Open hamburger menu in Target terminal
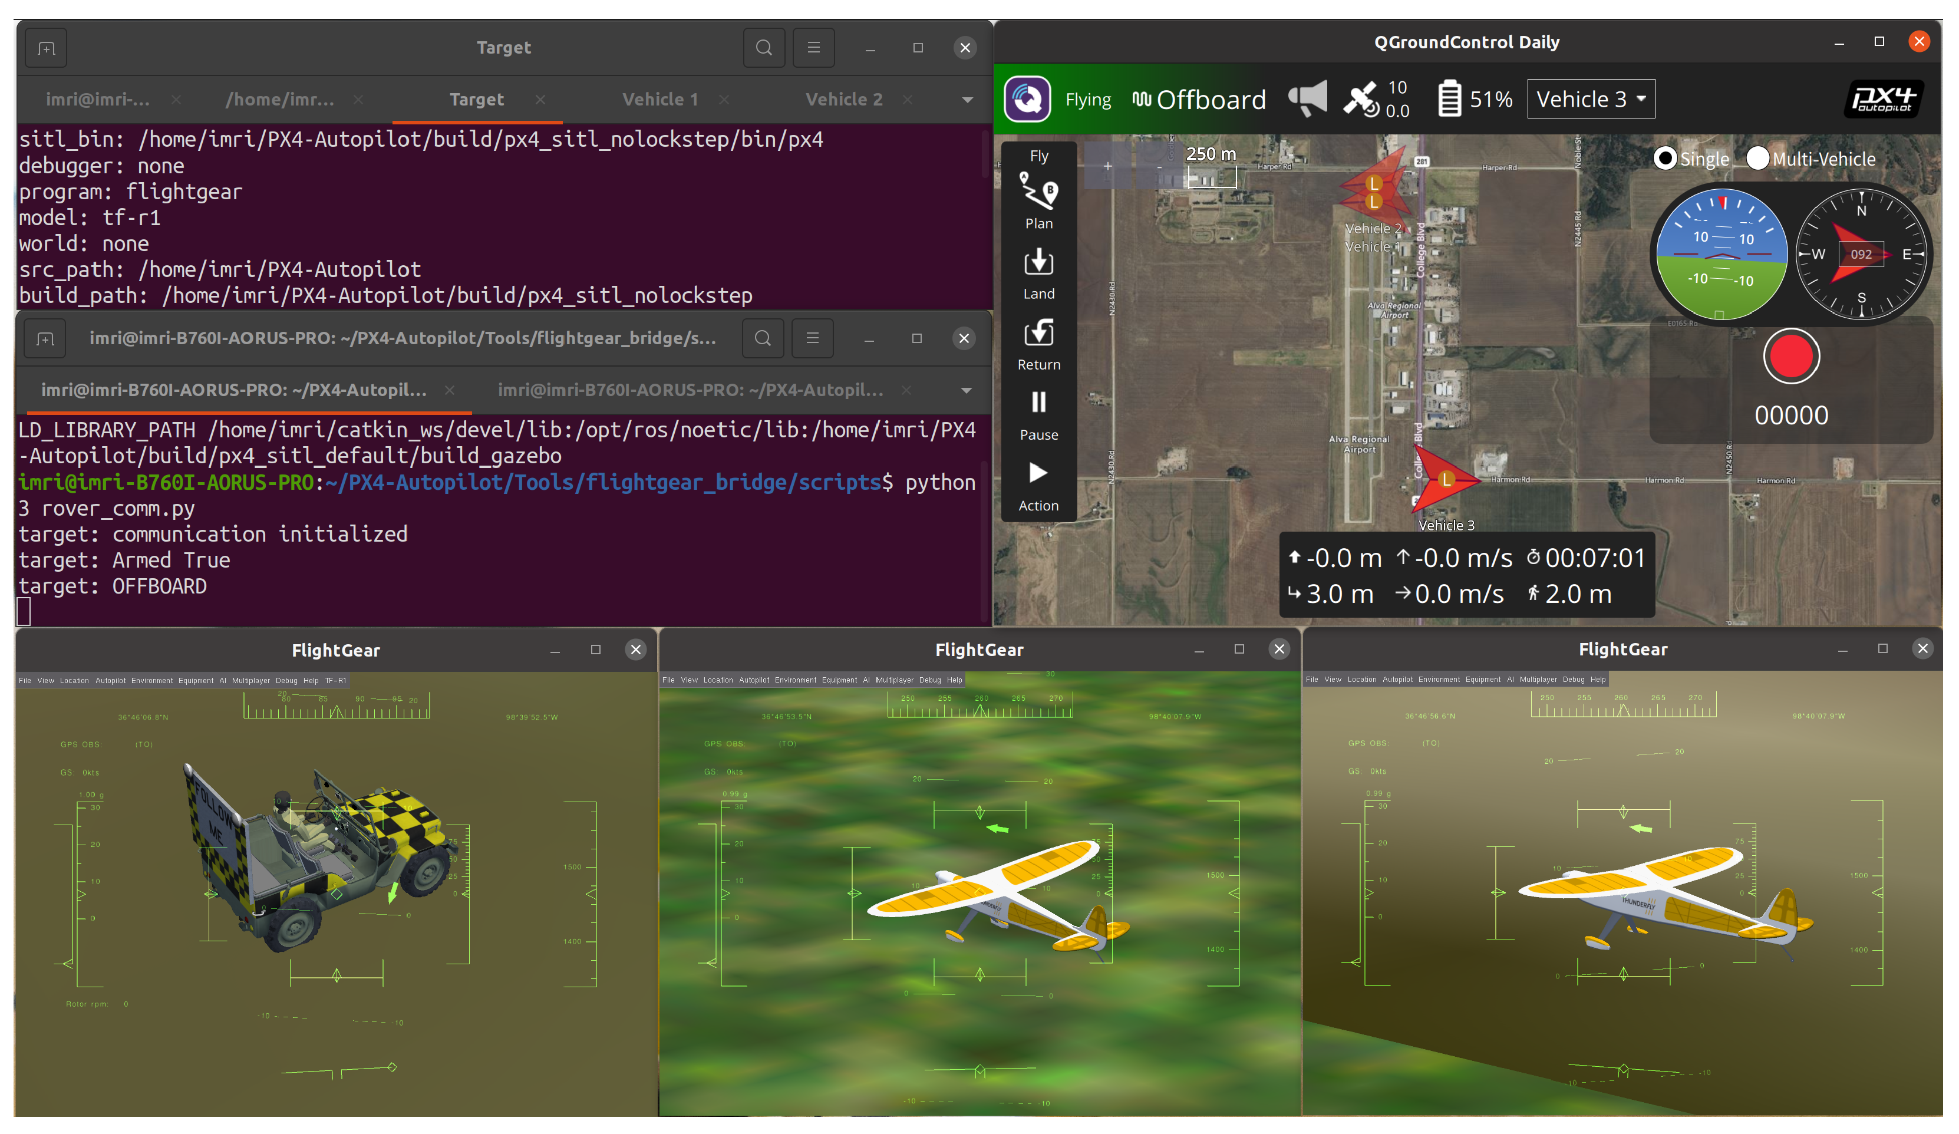This screenshot has height=1134, width=1959. 813,48
